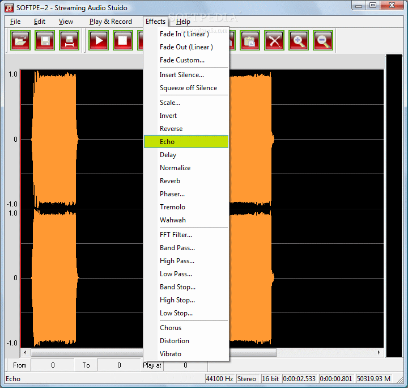This screenshot has width=408, height=388.
Task: Open the Edit menu
Action: [40, 22]
